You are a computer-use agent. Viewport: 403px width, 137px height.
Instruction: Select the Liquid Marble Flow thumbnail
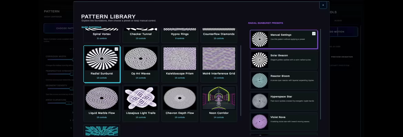(102, 98)
